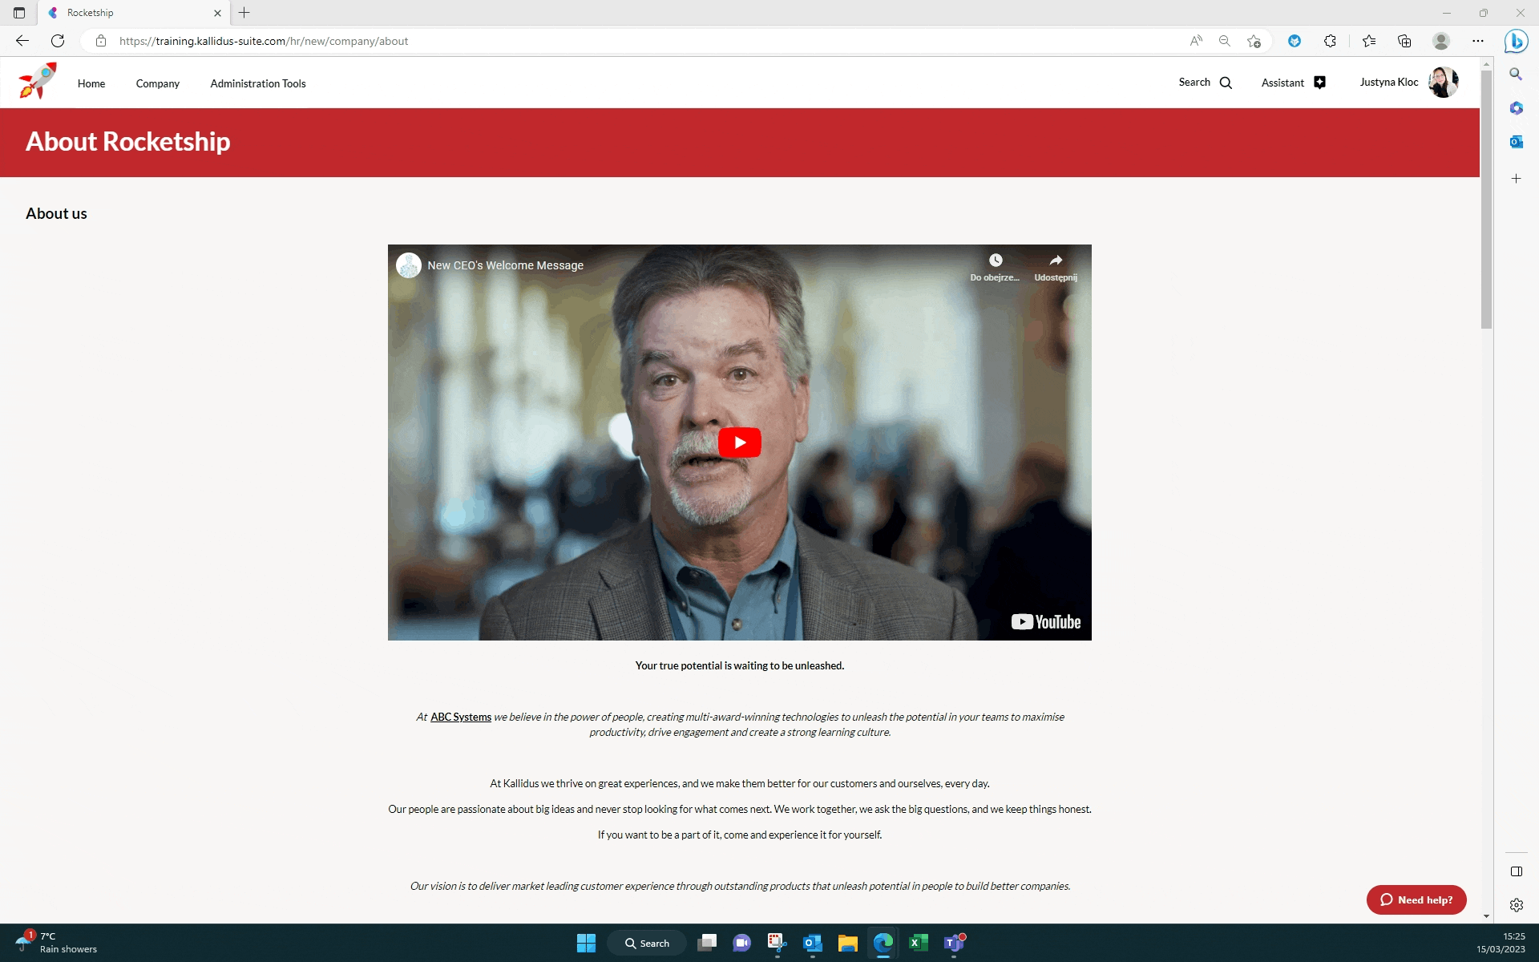Go to the Home menu item
The height and width of the screenshot is (962, 1539).
[x=91, y=83]
